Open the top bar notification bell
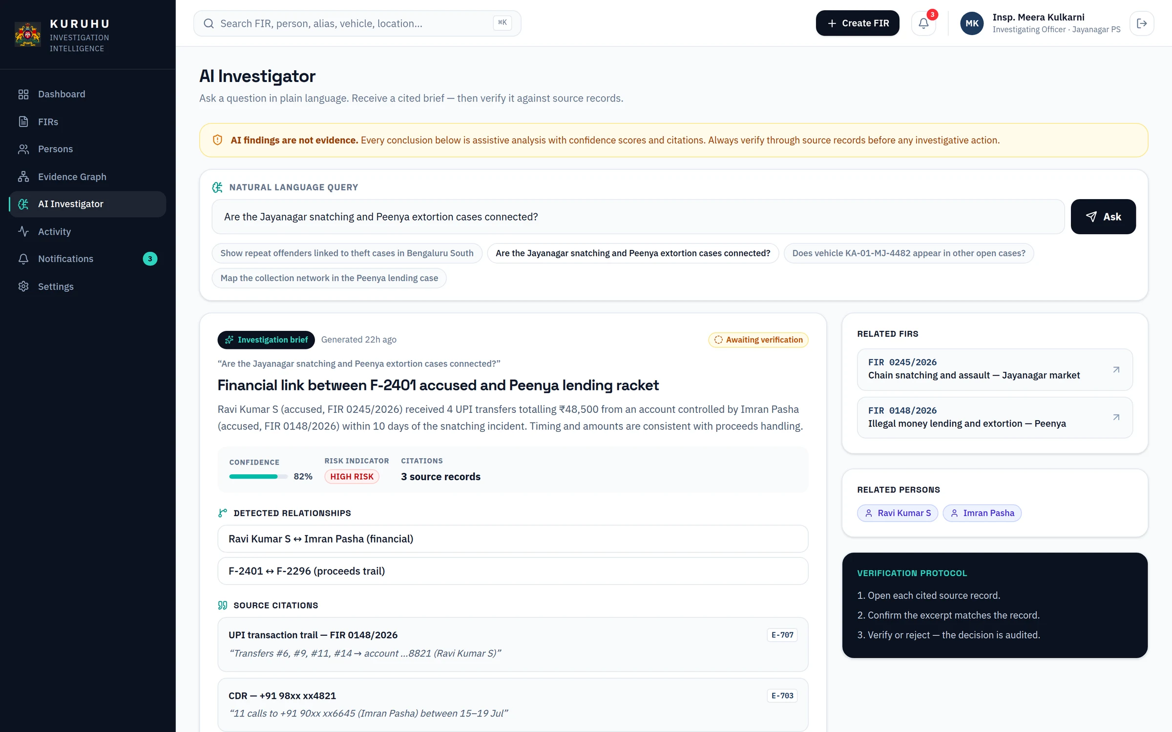The image size is (1172, 732). pyautogui.click(x=923, y=23)
